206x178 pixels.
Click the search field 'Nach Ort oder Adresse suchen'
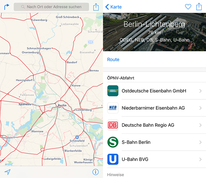51,7
